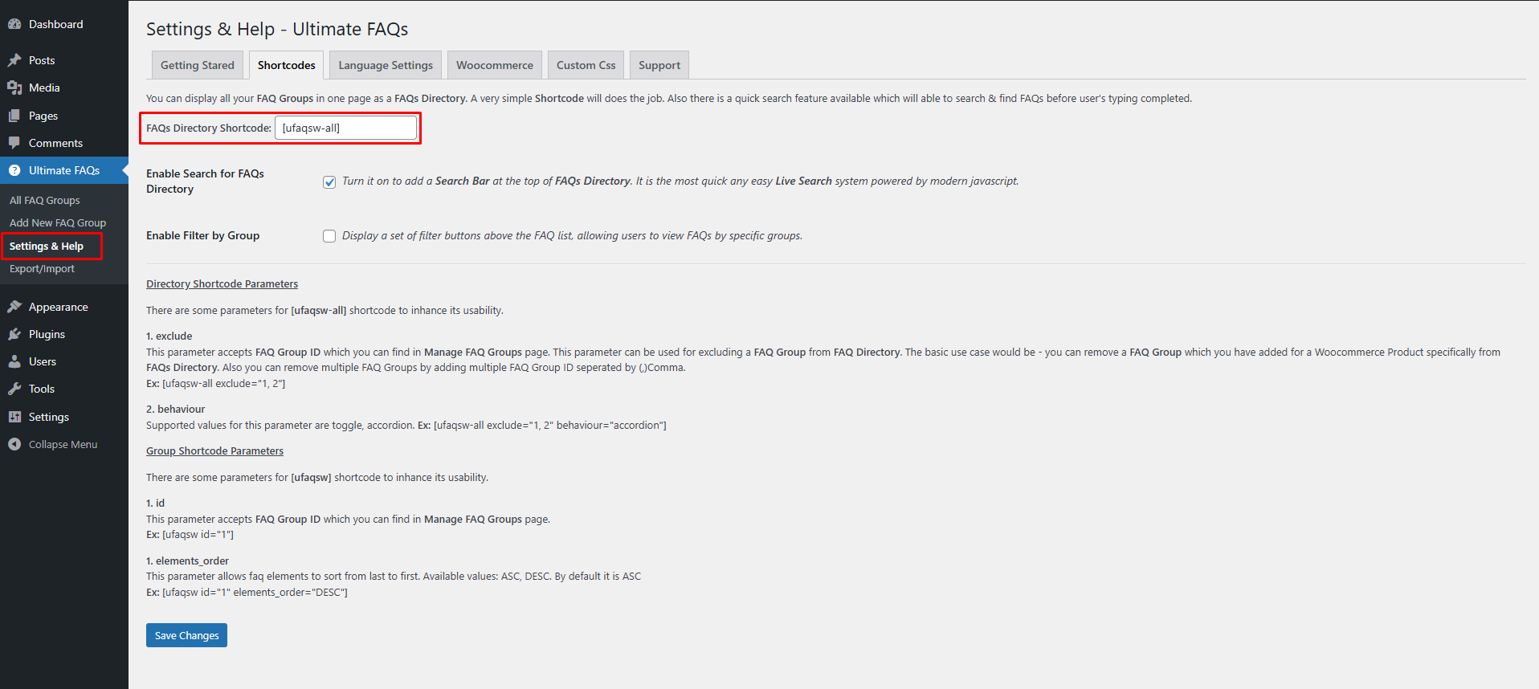Image resolution: width=1539 pixels, height=689 pixels.
Task: Disable Search for FAQs Directory checkbox
Action: pos(329,182)
